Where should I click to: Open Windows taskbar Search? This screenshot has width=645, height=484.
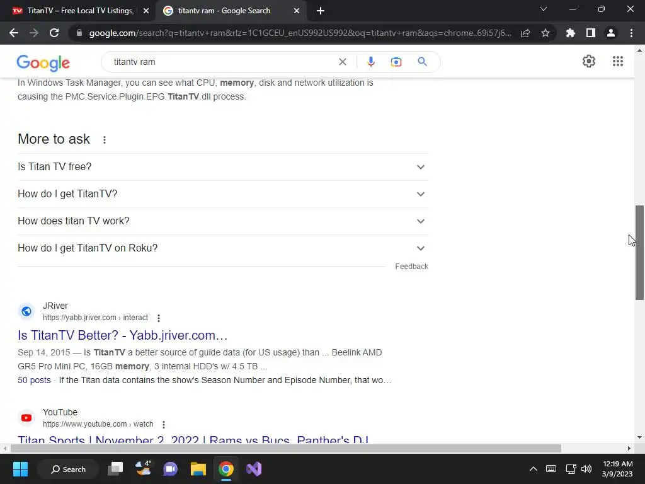68,469
